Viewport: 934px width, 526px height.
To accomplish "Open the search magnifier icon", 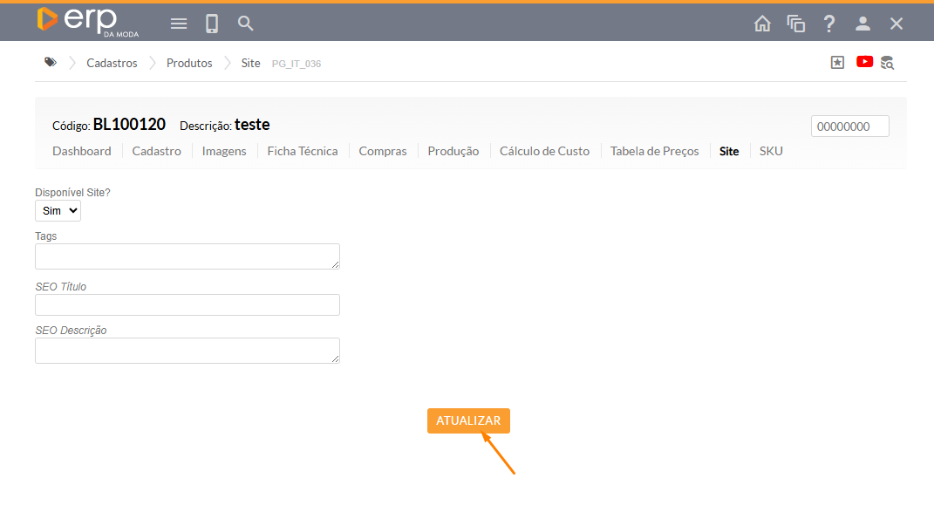I will (x=246, y=24).
